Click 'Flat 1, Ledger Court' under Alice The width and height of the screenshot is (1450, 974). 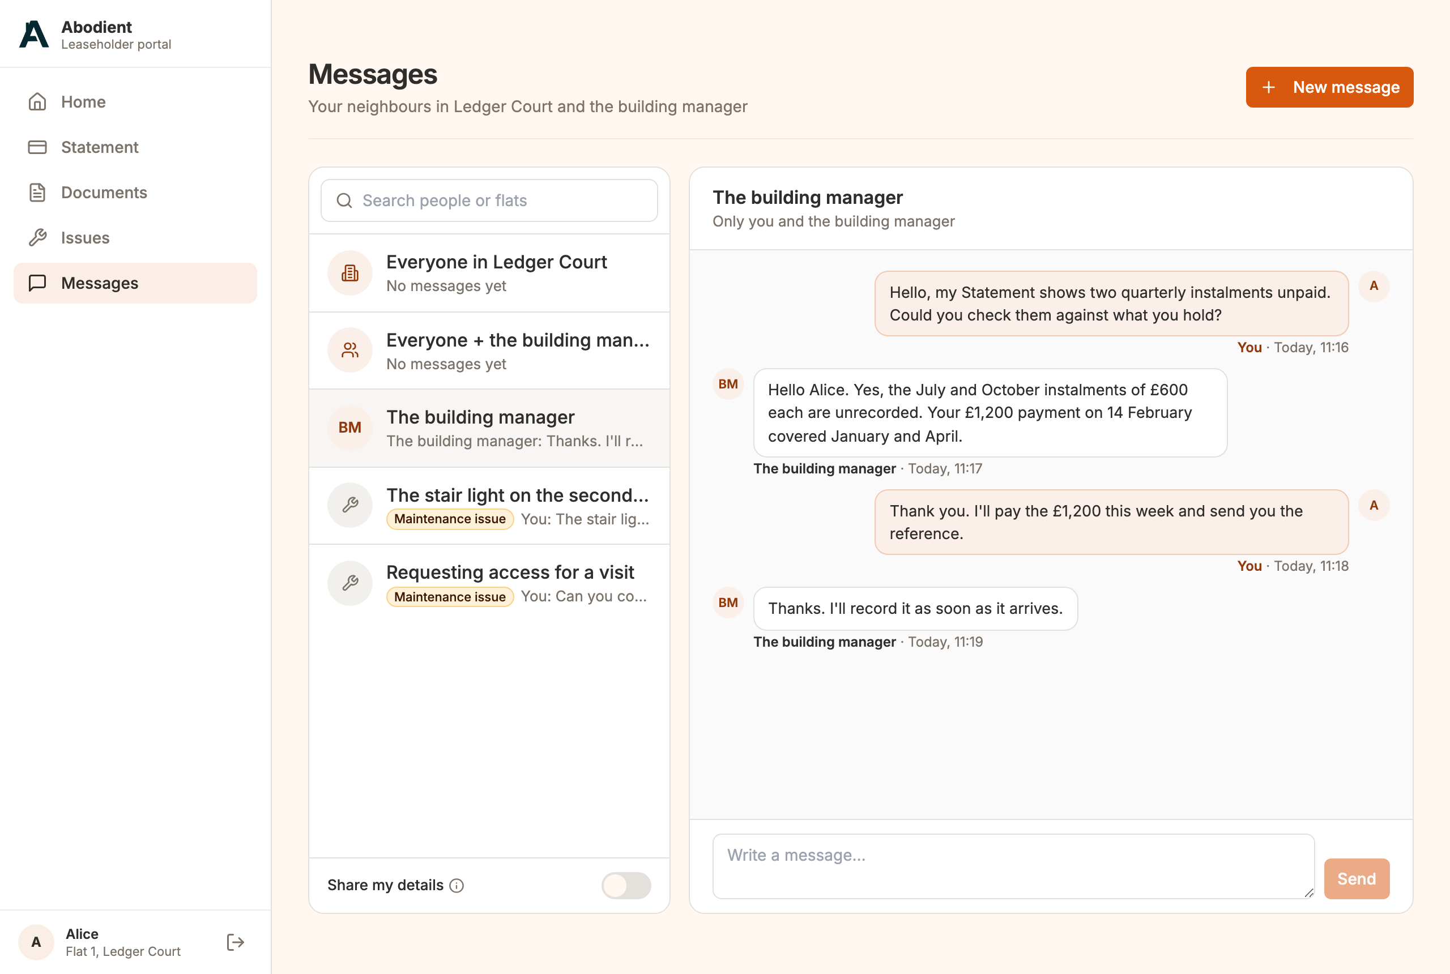(x=123, y=951)
